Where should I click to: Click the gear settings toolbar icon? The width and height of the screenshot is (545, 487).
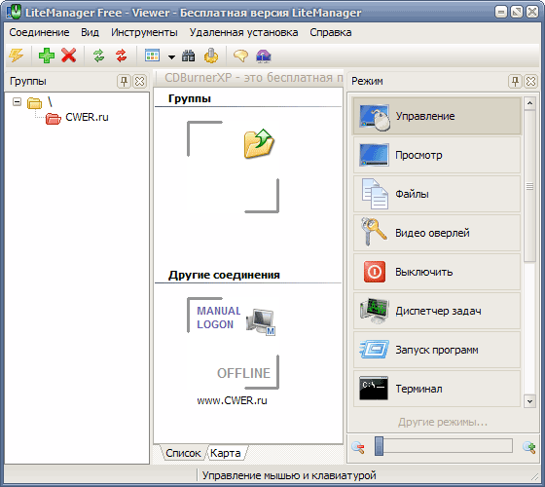pyautogui.click(x=211, y=56)
